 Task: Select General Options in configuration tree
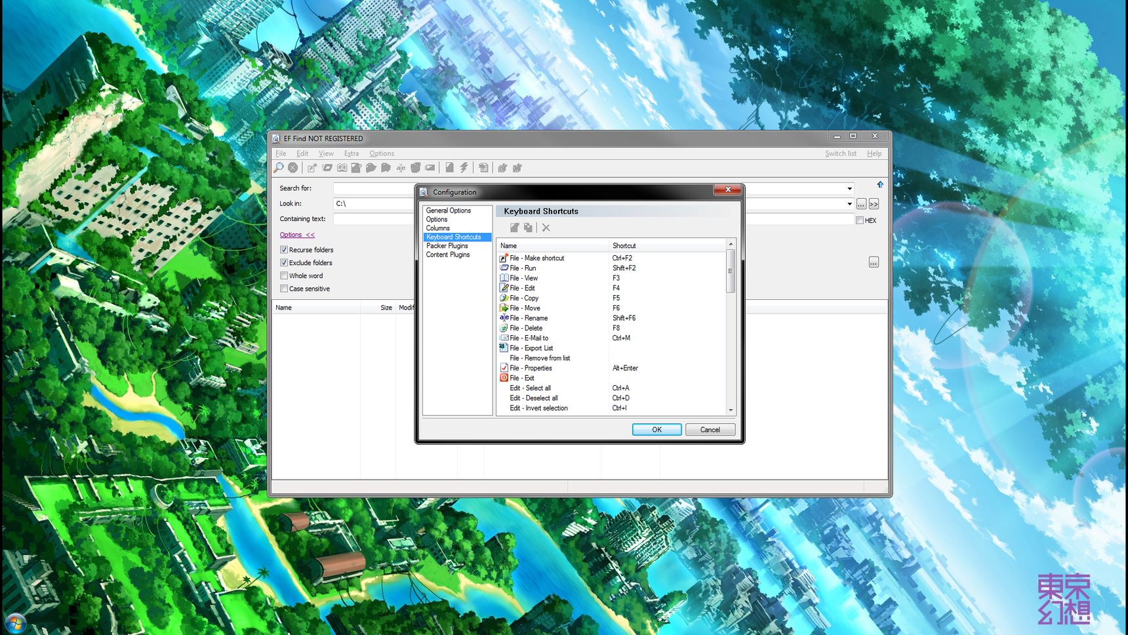[449, 211]
